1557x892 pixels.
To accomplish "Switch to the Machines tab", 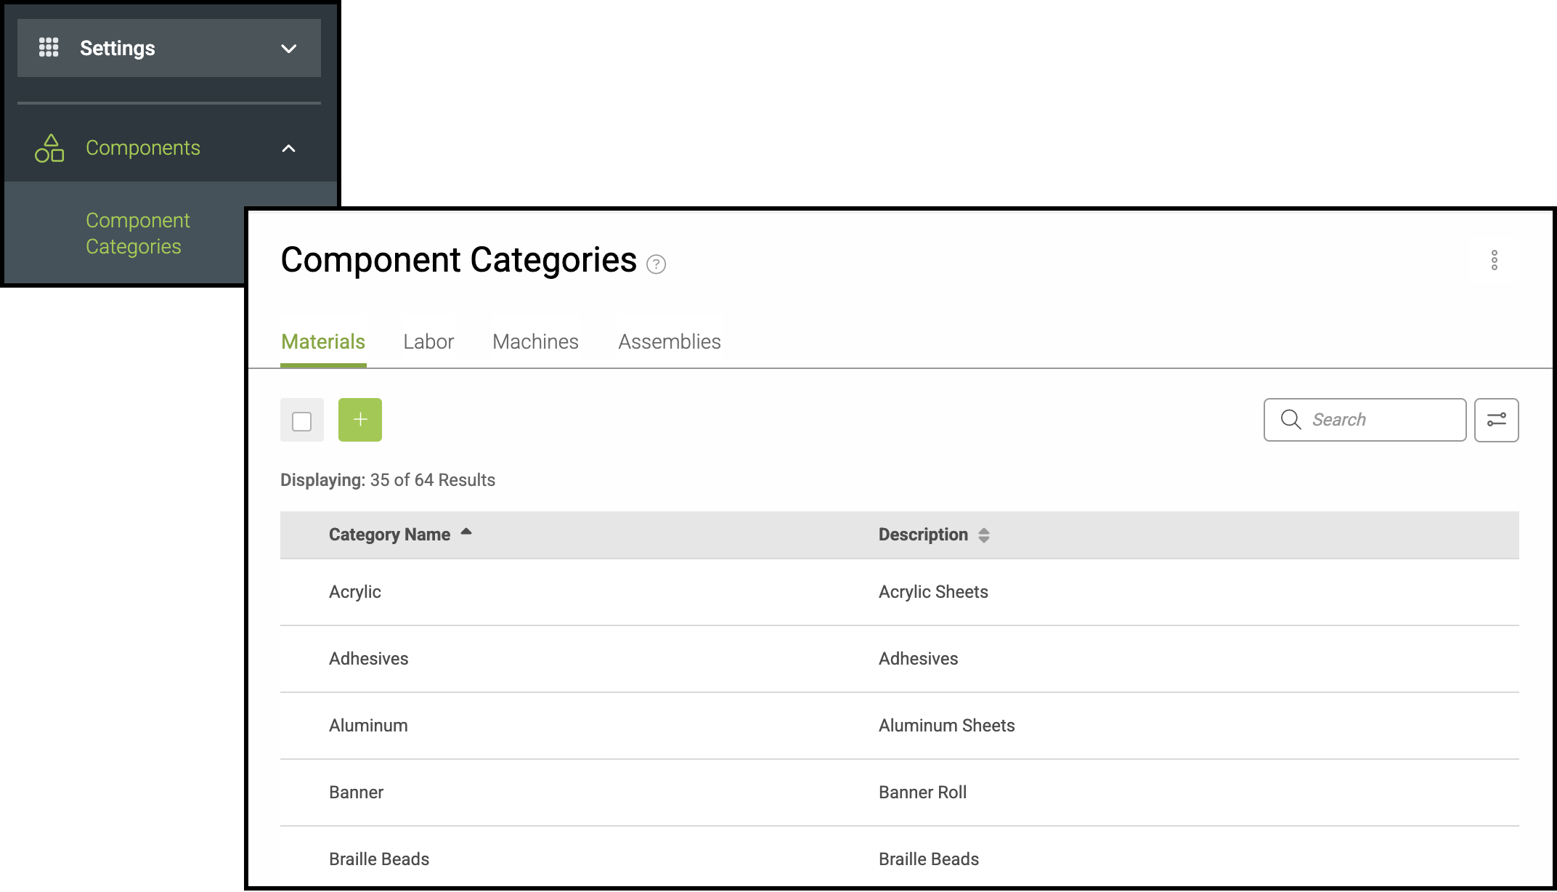I will pos(535,341).
